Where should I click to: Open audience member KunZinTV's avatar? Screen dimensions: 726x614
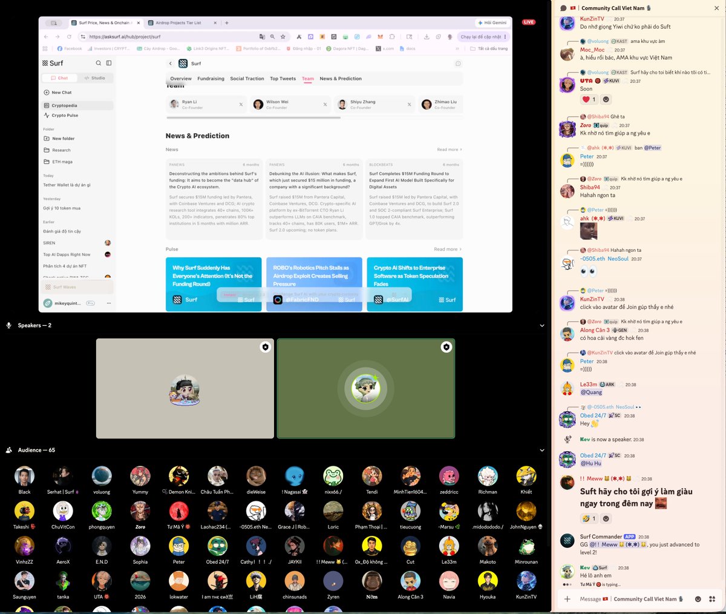(526, 581)
